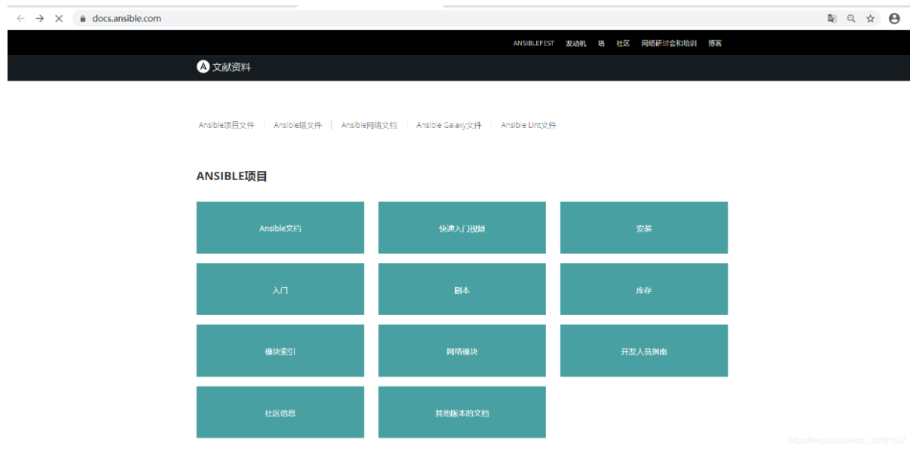Open the 剧本 tile
919x452 pixels.
tap(462, 289)
